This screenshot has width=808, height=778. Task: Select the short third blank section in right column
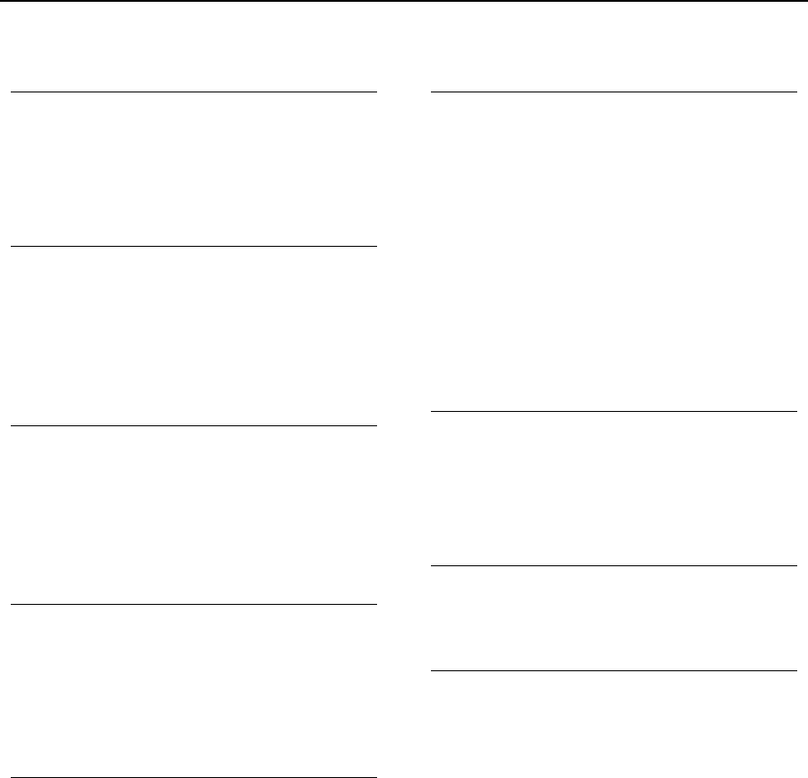pyautogui.click(x=614, y=618)
